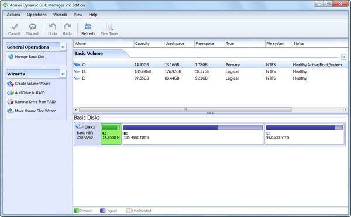The width and height of the screenshot is (351, 217).
Task: Sort by the Capacity column header
Action: pyautogui.click(x=149, y=44)
